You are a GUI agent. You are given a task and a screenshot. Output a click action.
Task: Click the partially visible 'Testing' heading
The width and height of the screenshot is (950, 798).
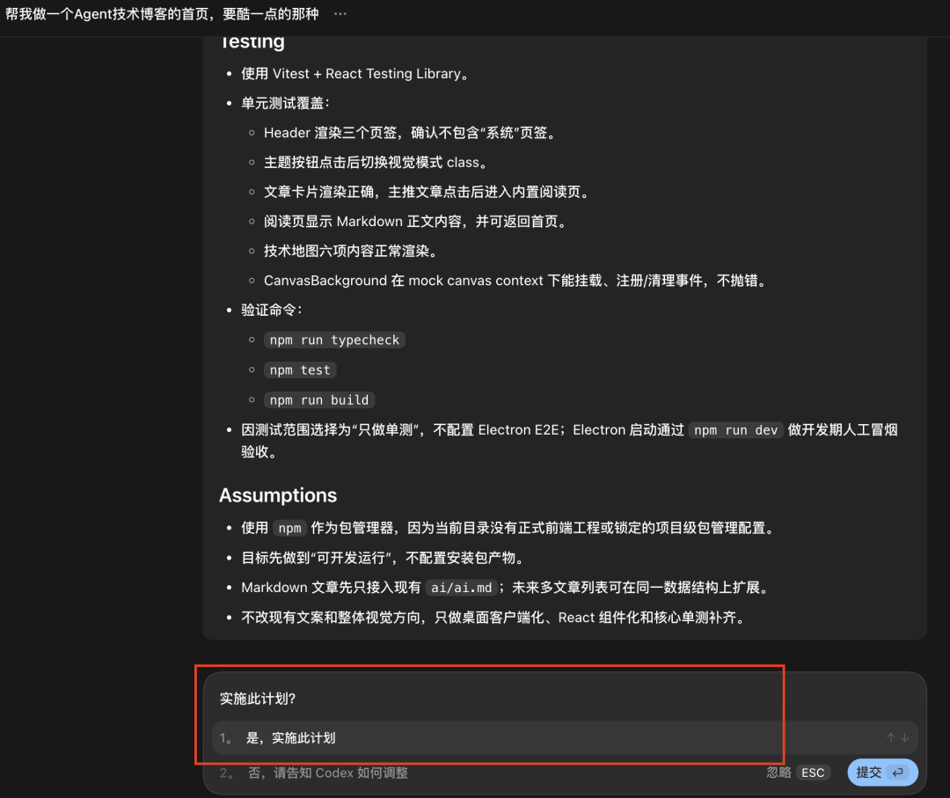(252, 42)
